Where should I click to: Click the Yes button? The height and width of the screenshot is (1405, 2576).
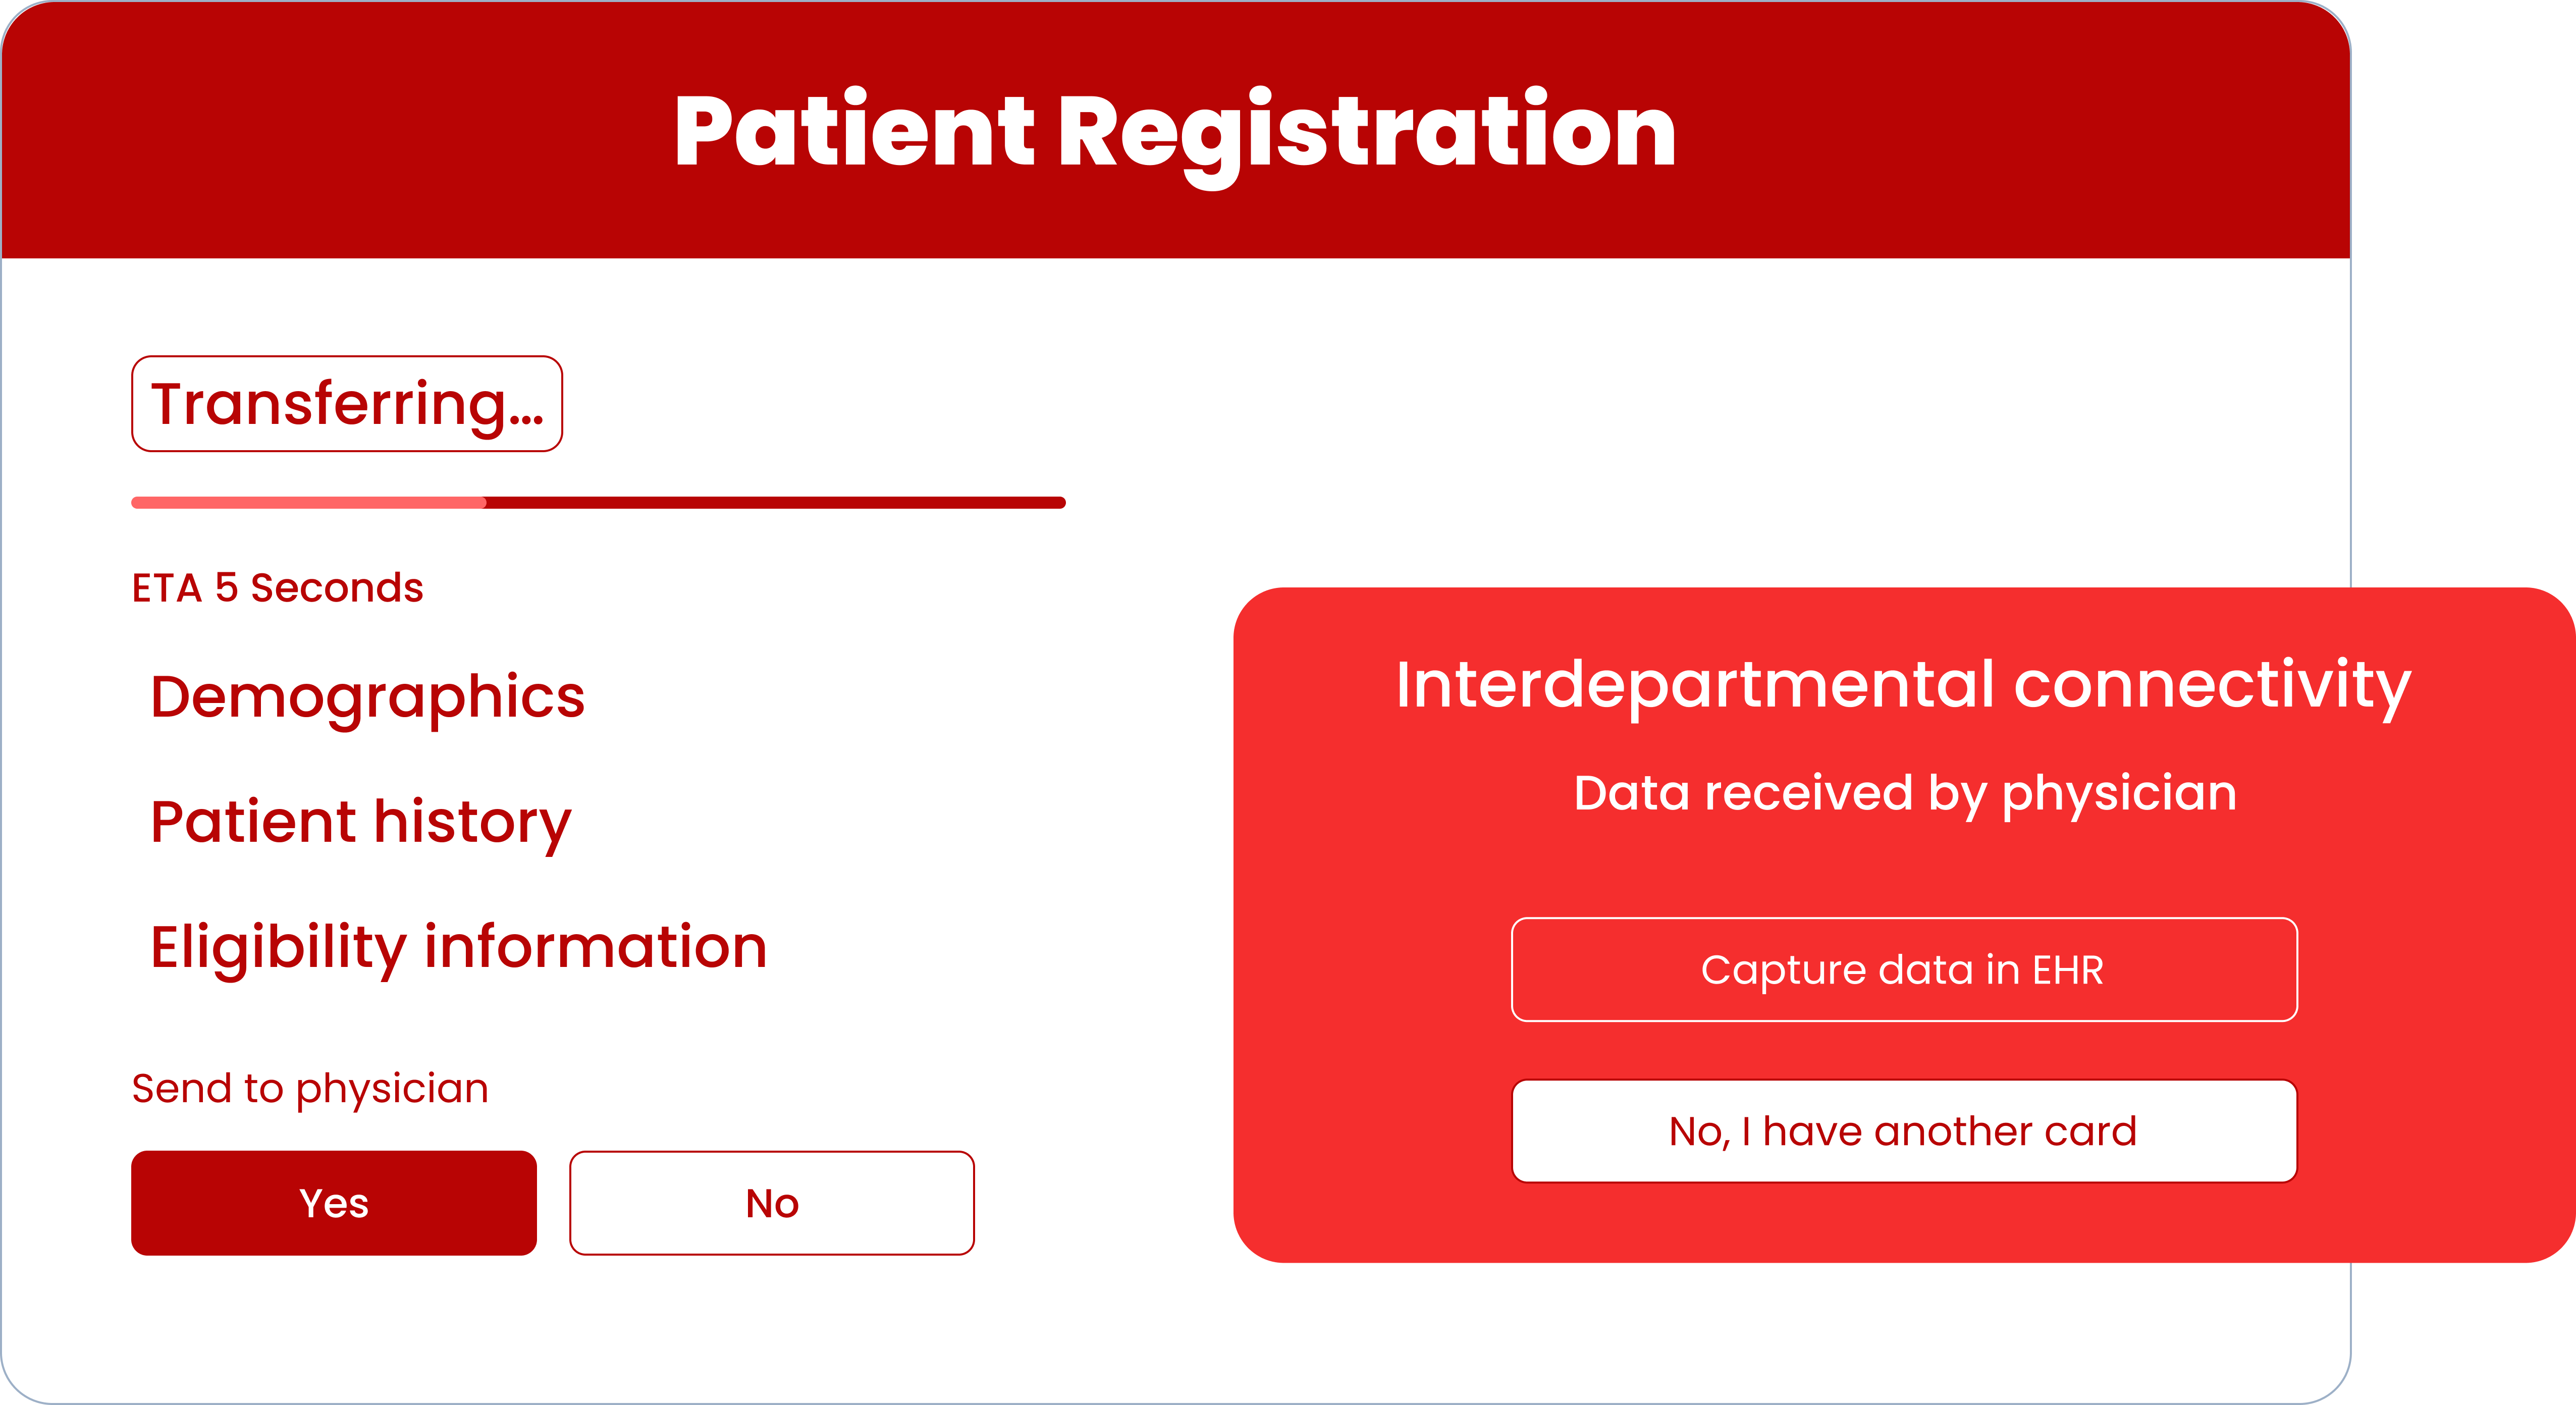334,1203
